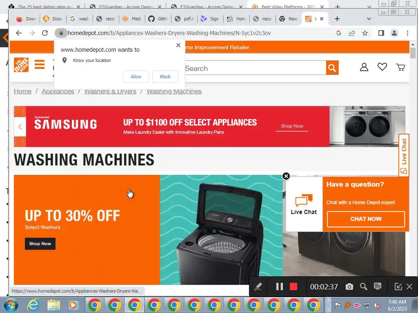Expand the front window tab list chevron
418x313 pixels.
click(369, 19)
